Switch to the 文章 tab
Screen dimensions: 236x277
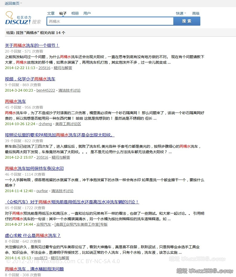click(51, 13)
